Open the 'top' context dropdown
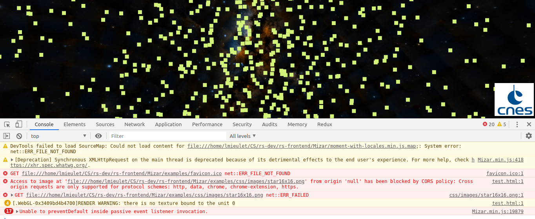 59,136
